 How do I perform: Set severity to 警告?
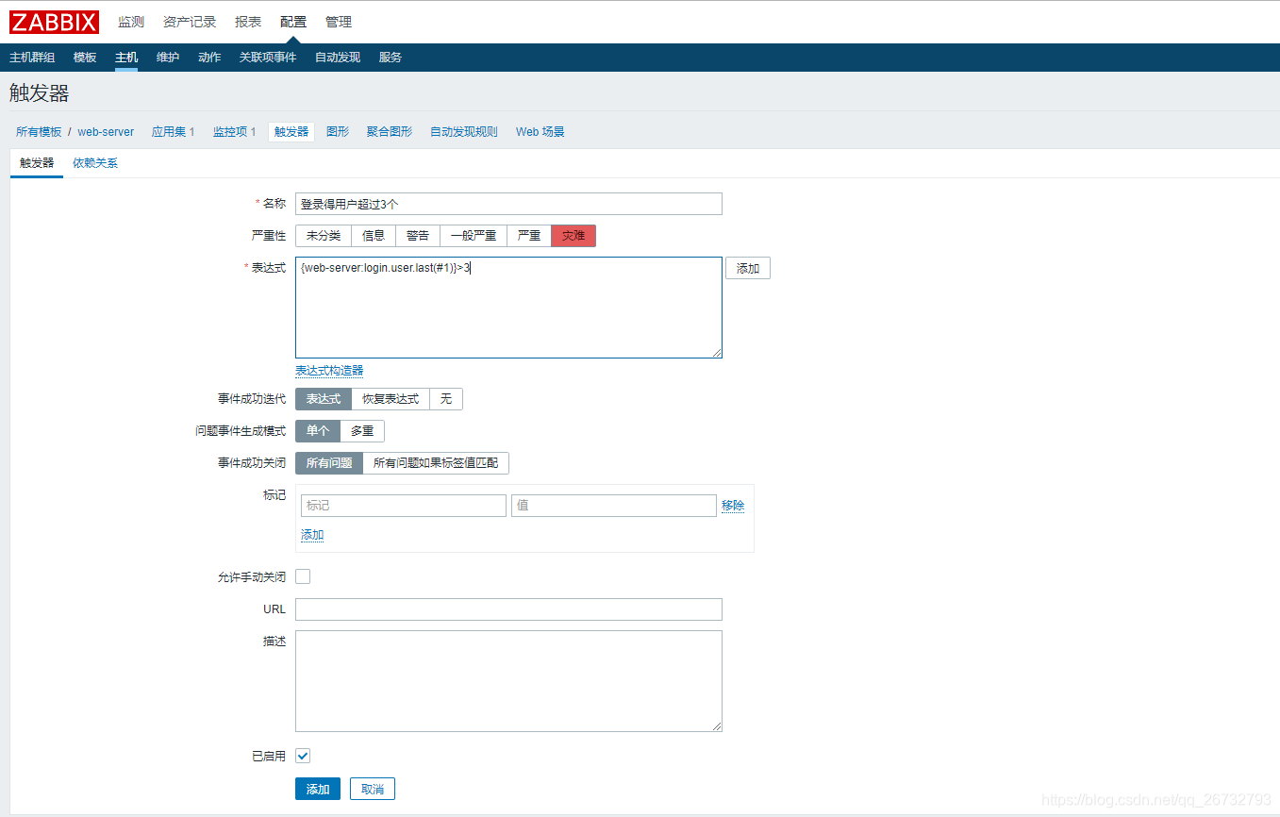(x=418, y=236)
